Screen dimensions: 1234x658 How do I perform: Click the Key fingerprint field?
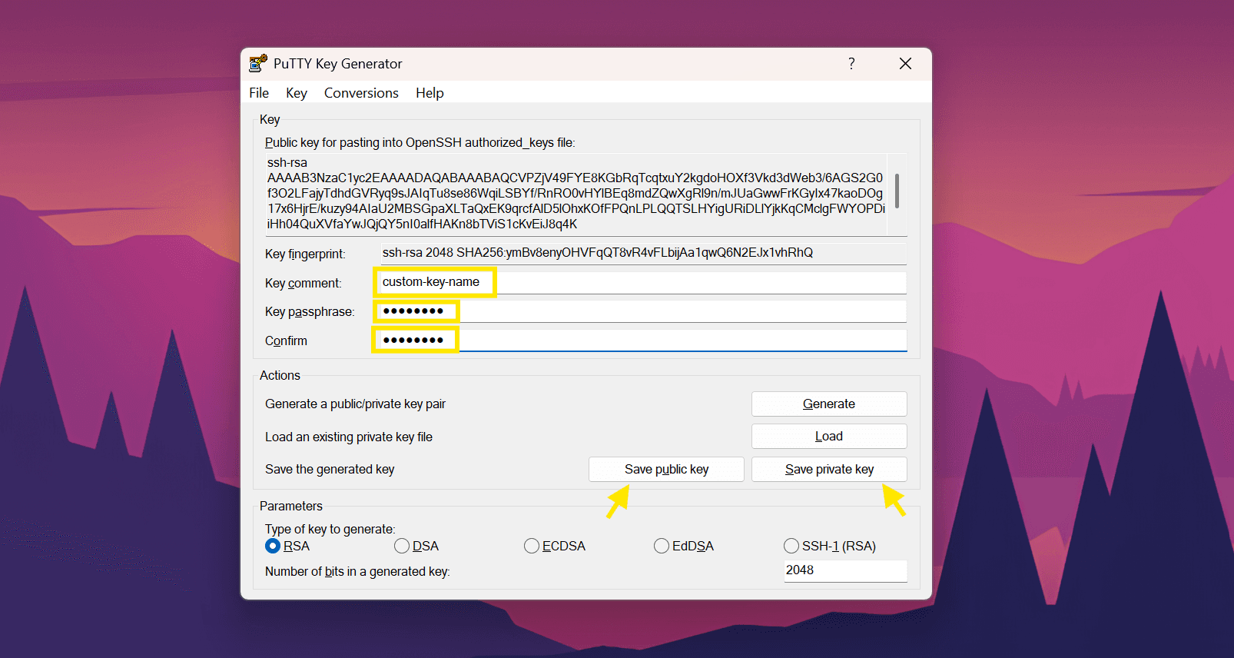tap(644, 253)
